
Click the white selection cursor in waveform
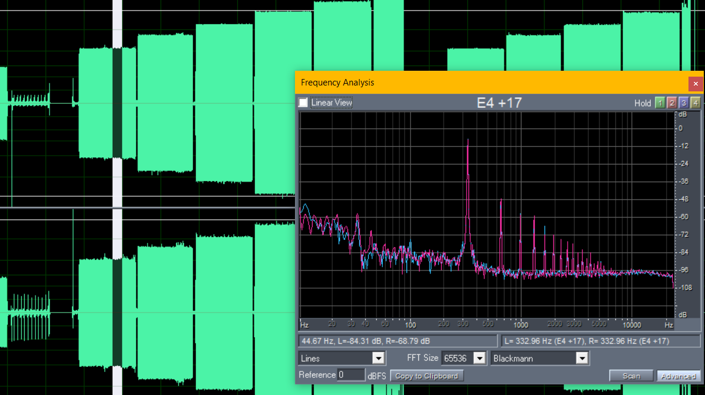point(117,197)
